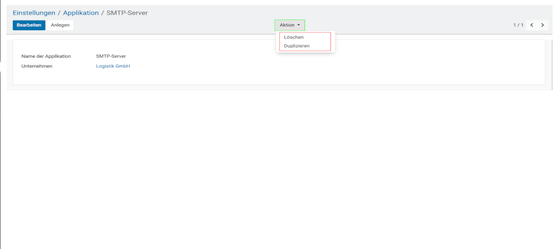The height and width of the screenshot is (249, 558).
Task: Collapse the Aktion dropdown menu
Action: pyautogui.click(x=290, y=25)
